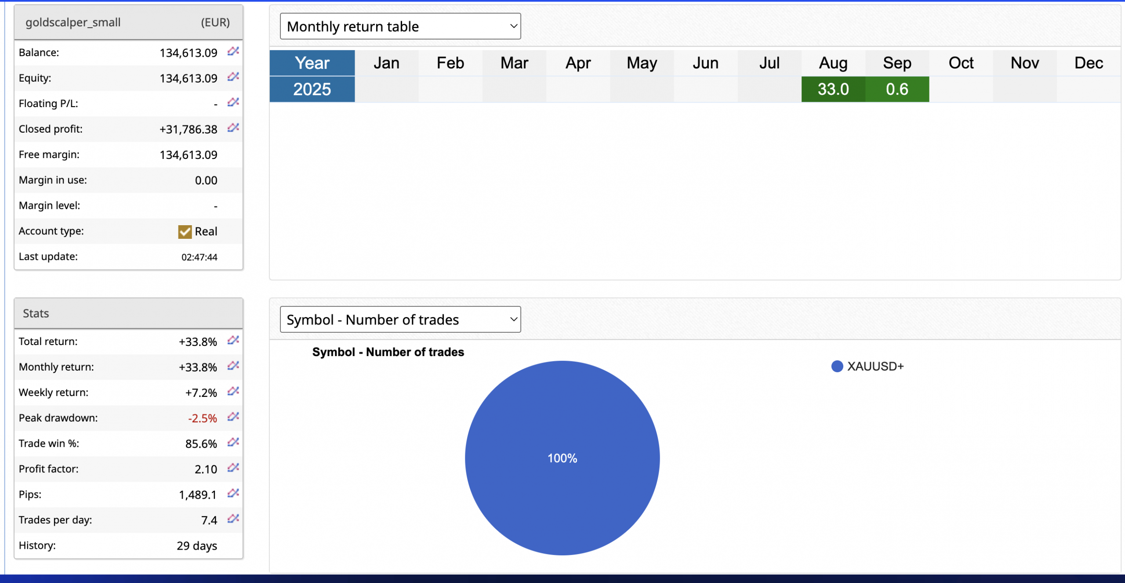Open chart icon for Floating P/L
The height and width of the screenshot is (583, 1125).
tap(233, 102)
